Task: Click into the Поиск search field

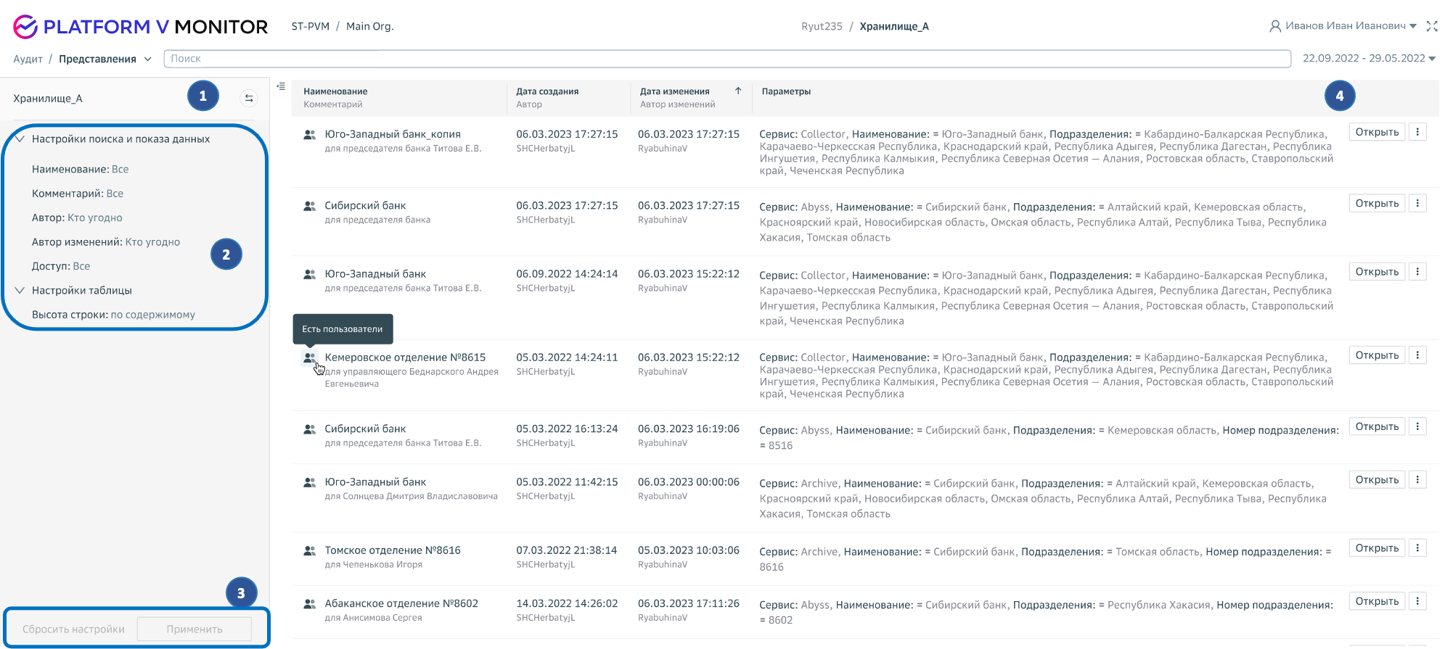Action: point(726,59)
